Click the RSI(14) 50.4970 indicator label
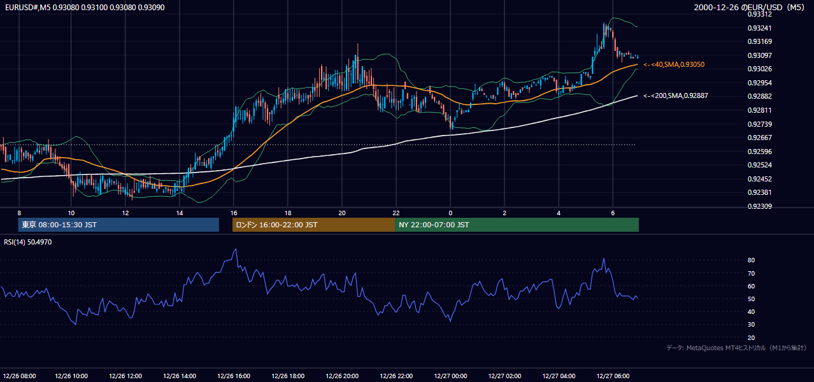Screen dimensions: 814x382 coord(28,242)
